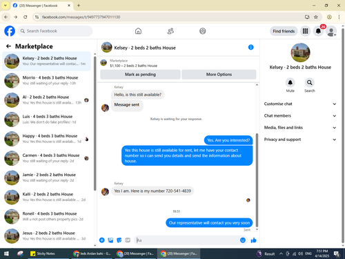Click Kelsey's chat title in header

(x=145, y=48)
